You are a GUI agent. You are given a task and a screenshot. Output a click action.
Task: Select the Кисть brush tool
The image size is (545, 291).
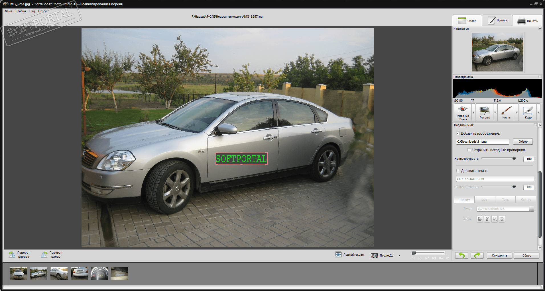click(x=506, y=112)
